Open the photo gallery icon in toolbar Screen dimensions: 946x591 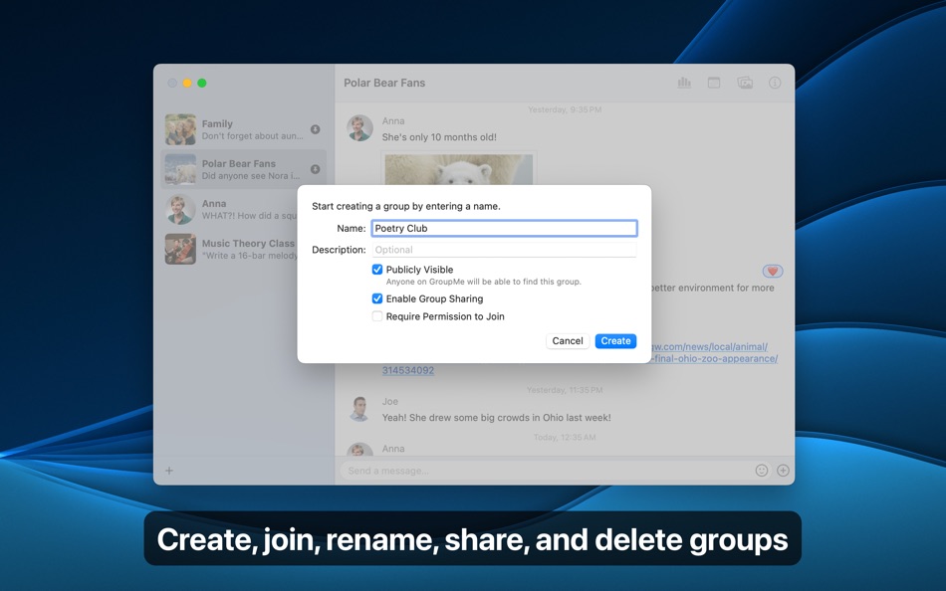tap(745, 83)
